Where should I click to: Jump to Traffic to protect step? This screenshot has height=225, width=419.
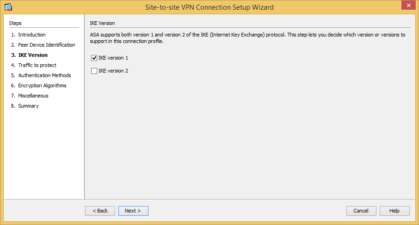pyautogui.click(x=34, y=65)
